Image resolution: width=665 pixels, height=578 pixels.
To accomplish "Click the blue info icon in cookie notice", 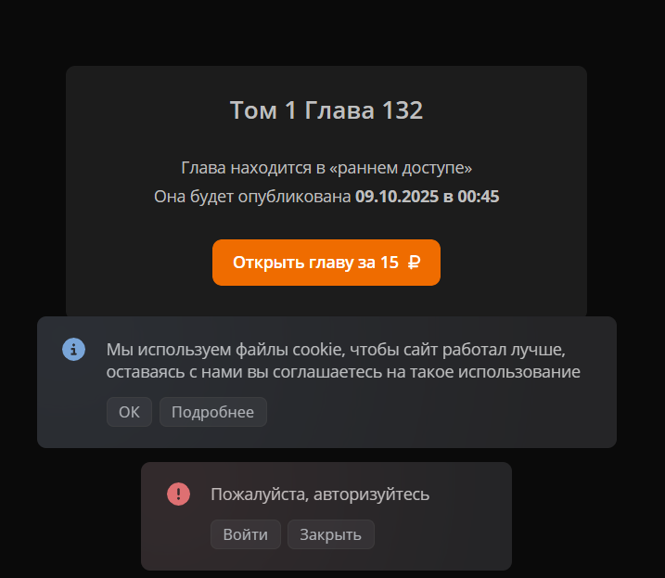I will click(74, 349).
